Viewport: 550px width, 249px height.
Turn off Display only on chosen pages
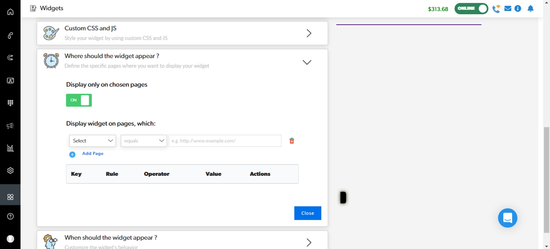tap(79, 100)
